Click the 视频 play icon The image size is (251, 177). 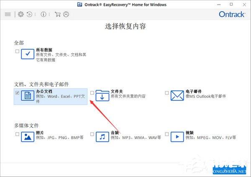tap(177, 137)
